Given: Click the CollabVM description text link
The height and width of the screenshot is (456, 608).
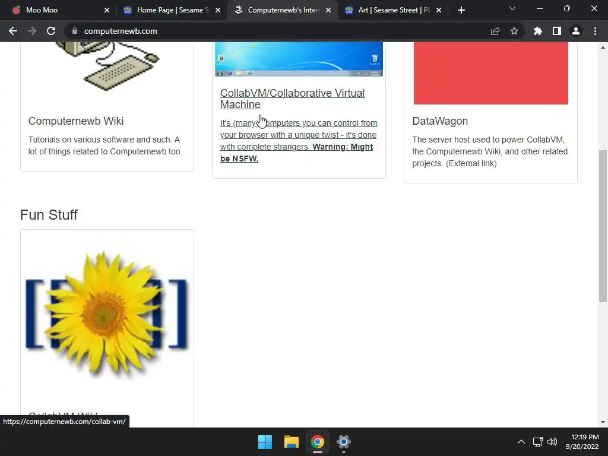Looking at the screenshot, I should [299, 141].
